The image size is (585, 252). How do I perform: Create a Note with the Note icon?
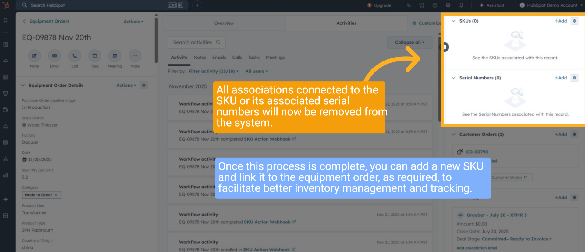point(34,56)
